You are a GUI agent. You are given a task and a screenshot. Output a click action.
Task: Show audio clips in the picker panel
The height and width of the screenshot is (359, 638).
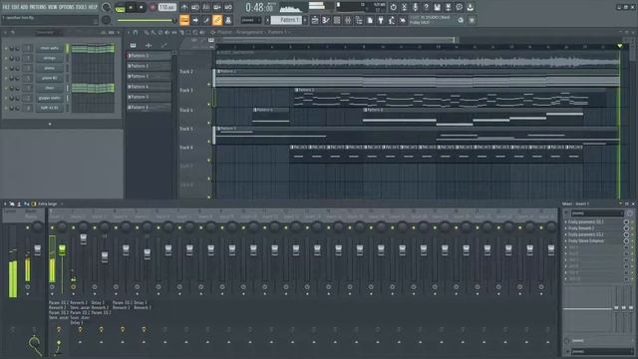point(149,45)
